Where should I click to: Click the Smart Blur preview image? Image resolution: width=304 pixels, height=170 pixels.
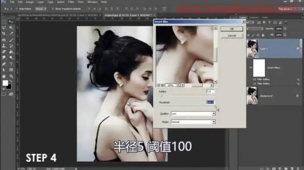click(x=185, y=55)
